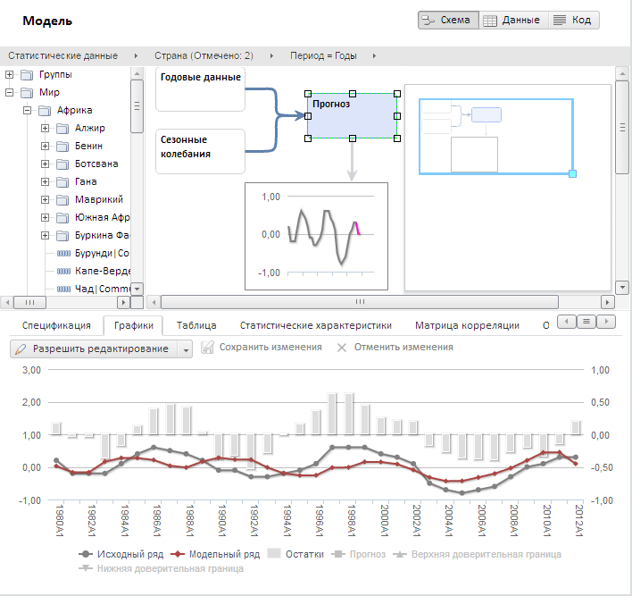
Task: Click the Статистические данные breadcrumb
Action: (62, 55)
